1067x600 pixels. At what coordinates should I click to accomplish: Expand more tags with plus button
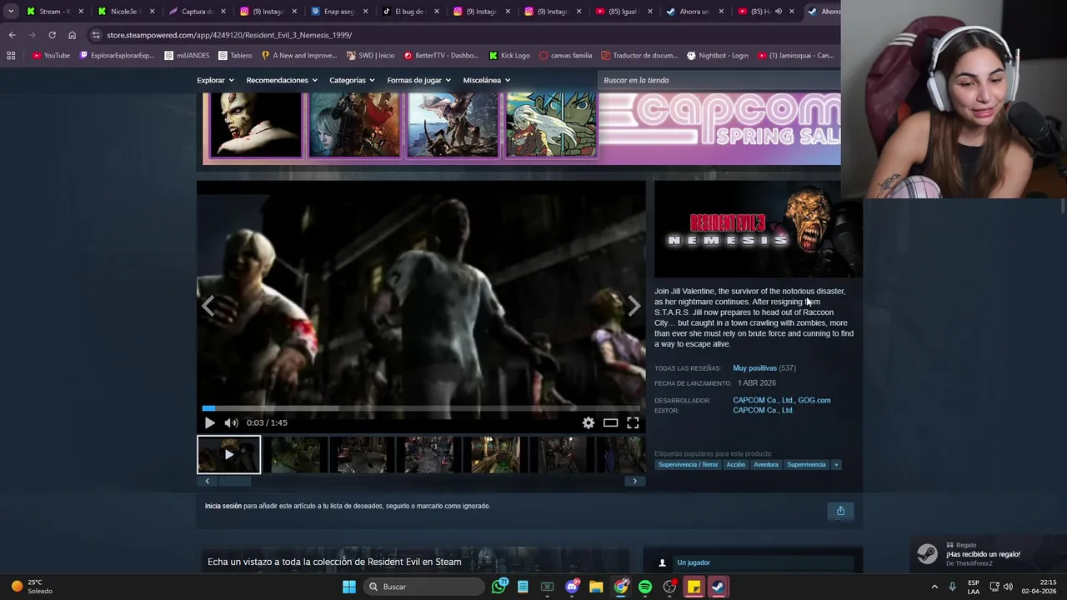tap(836, 464)
